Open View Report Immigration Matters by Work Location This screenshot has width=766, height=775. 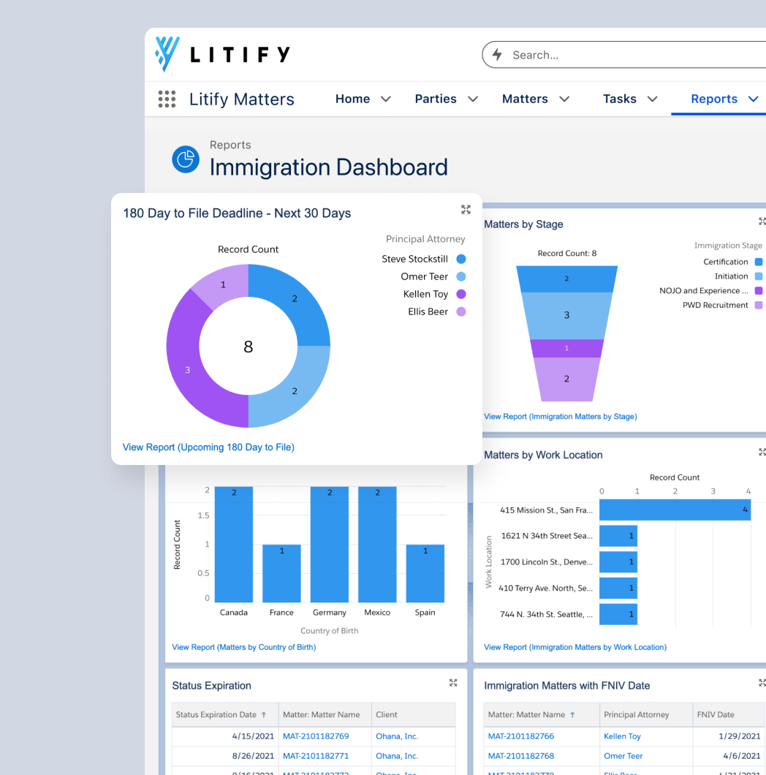pos(575,647)
